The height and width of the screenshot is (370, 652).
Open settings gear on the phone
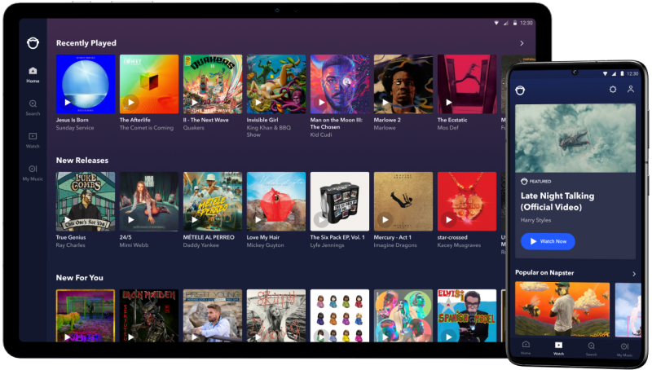[x=613, y=90]
